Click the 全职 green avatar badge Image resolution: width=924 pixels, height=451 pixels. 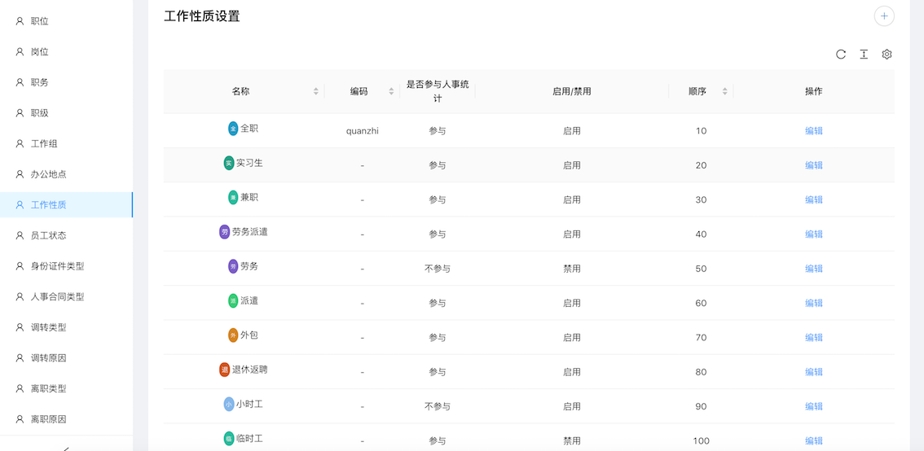click(233, 129)
